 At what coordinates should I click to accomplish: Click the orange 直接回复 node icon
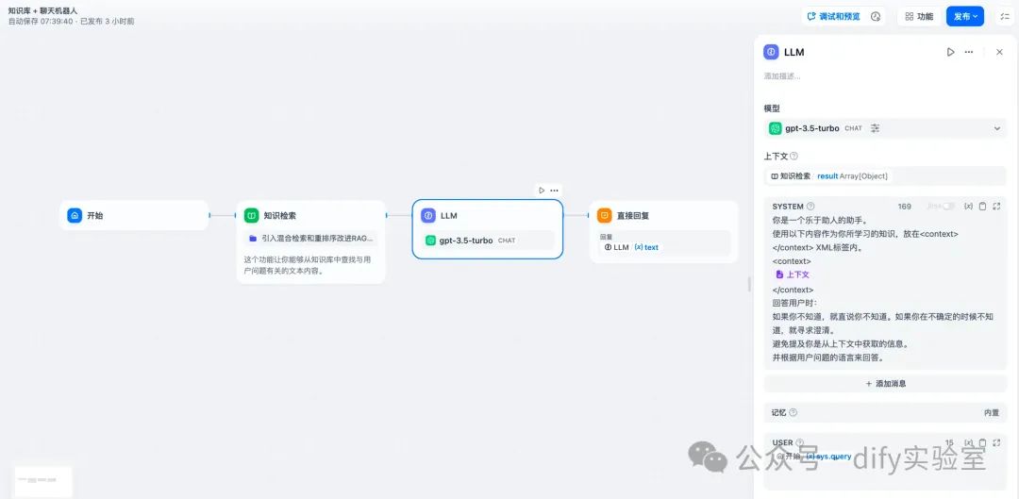coord(605,215)
